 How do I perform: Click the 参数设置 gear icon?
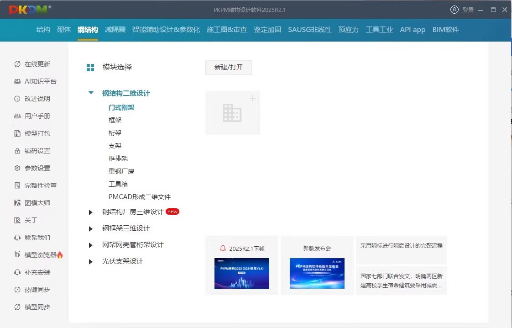[x=17, y=168]
